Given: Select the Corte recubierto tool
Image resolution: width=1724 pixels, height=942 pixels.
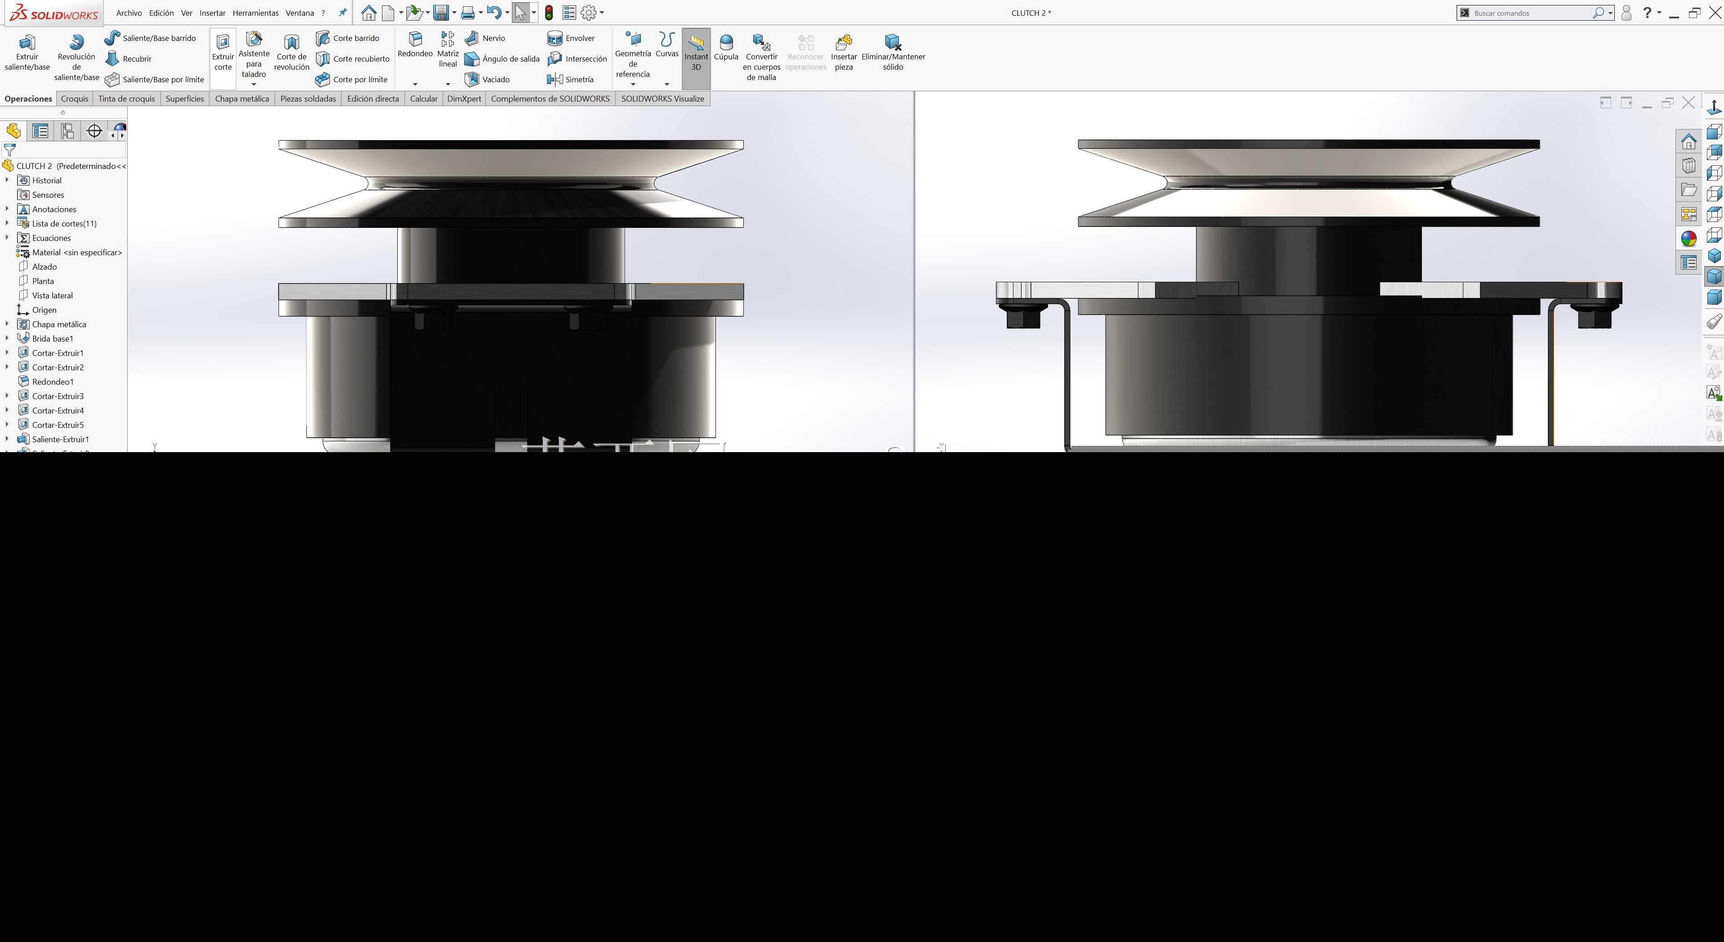Looking at the screenshot, I should coord(352,59).
